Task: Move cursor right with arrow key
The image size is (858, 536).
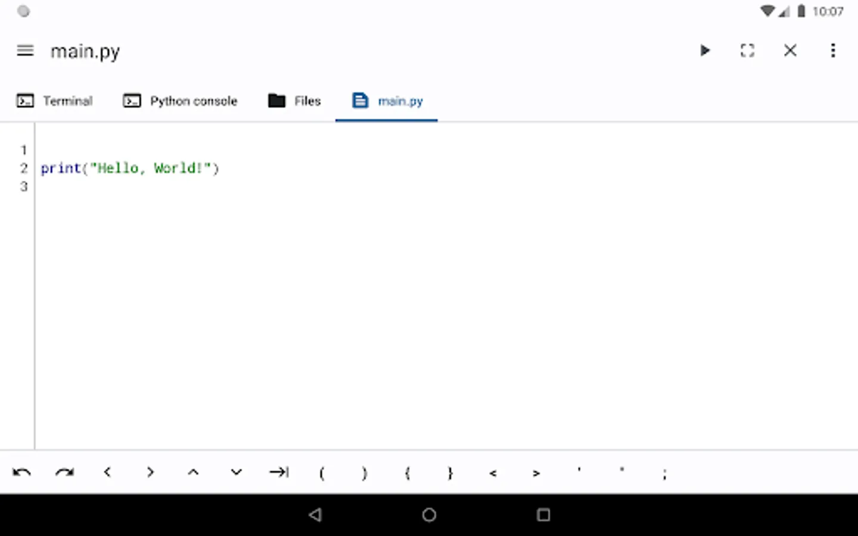Action: coord(150,472)
